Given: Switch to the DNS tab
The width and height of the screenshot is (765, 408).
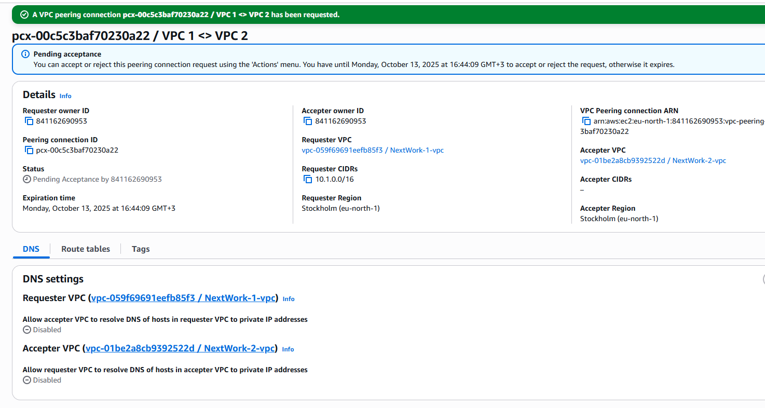Looking at the screenshot, I should click(x=31, y=249).
